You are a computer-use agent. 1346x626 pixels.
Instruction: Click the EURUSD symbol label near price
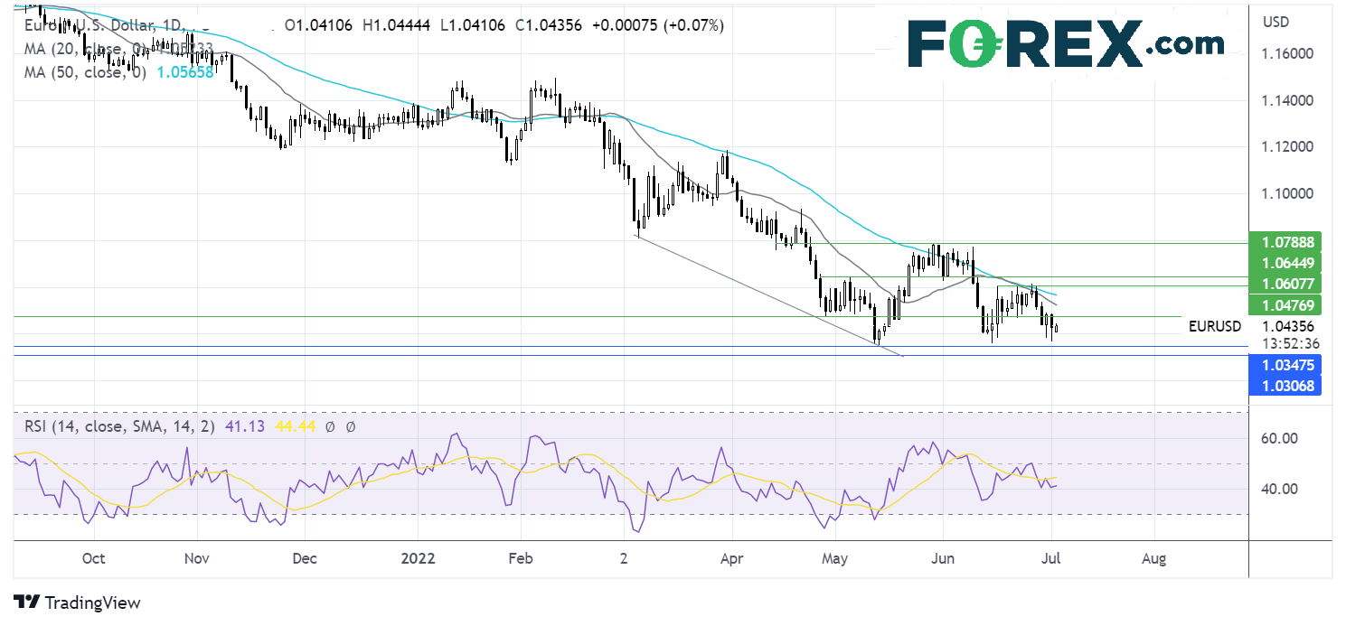tap(1214, 326)
